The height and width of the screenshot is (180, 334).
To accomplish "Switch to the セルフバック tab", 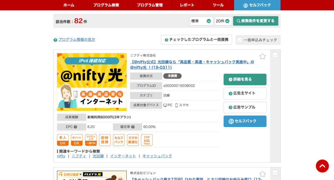I will pyautogui.click(x=257, y=5).
